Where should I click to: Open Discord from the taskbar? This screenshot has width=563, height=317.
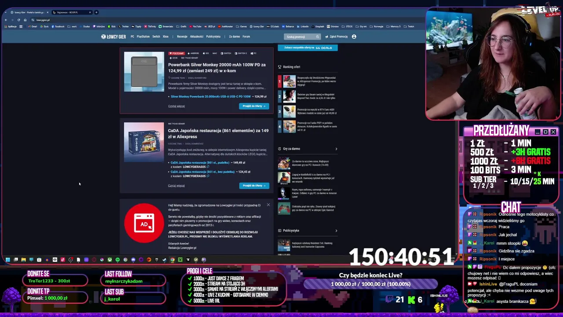tap(133, 260)
